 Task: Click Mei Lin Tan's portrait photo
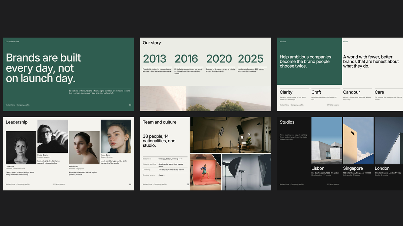84,148
